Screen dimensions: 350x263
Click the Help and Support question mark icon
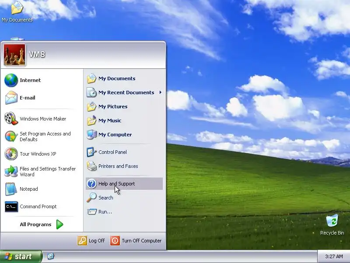tap(91, 184)
